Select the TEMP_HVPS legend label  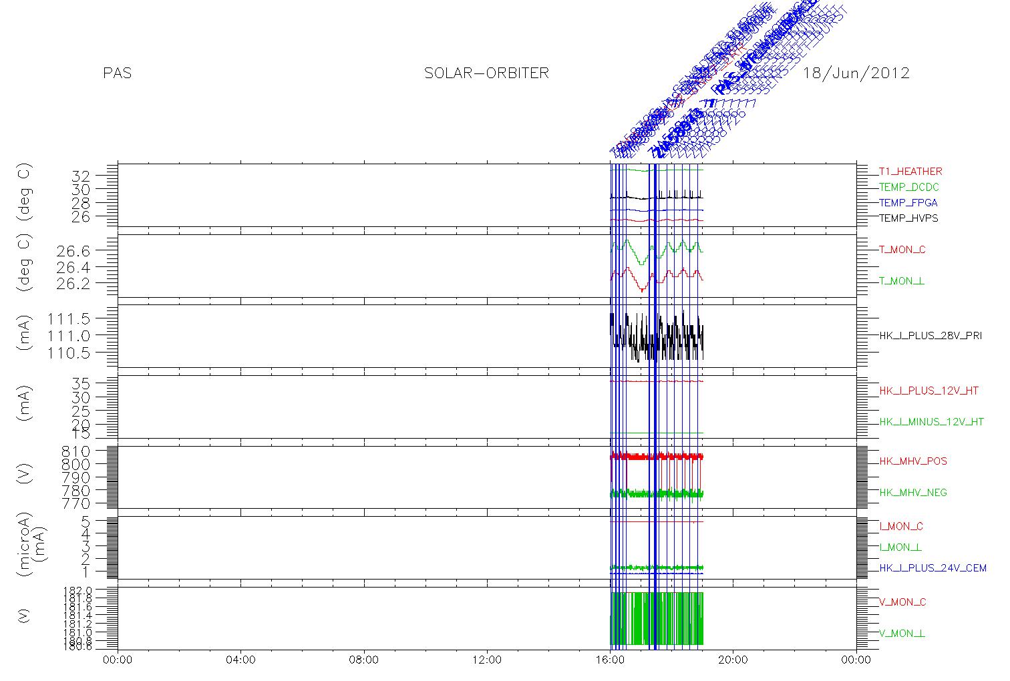[x=908, y=218]
